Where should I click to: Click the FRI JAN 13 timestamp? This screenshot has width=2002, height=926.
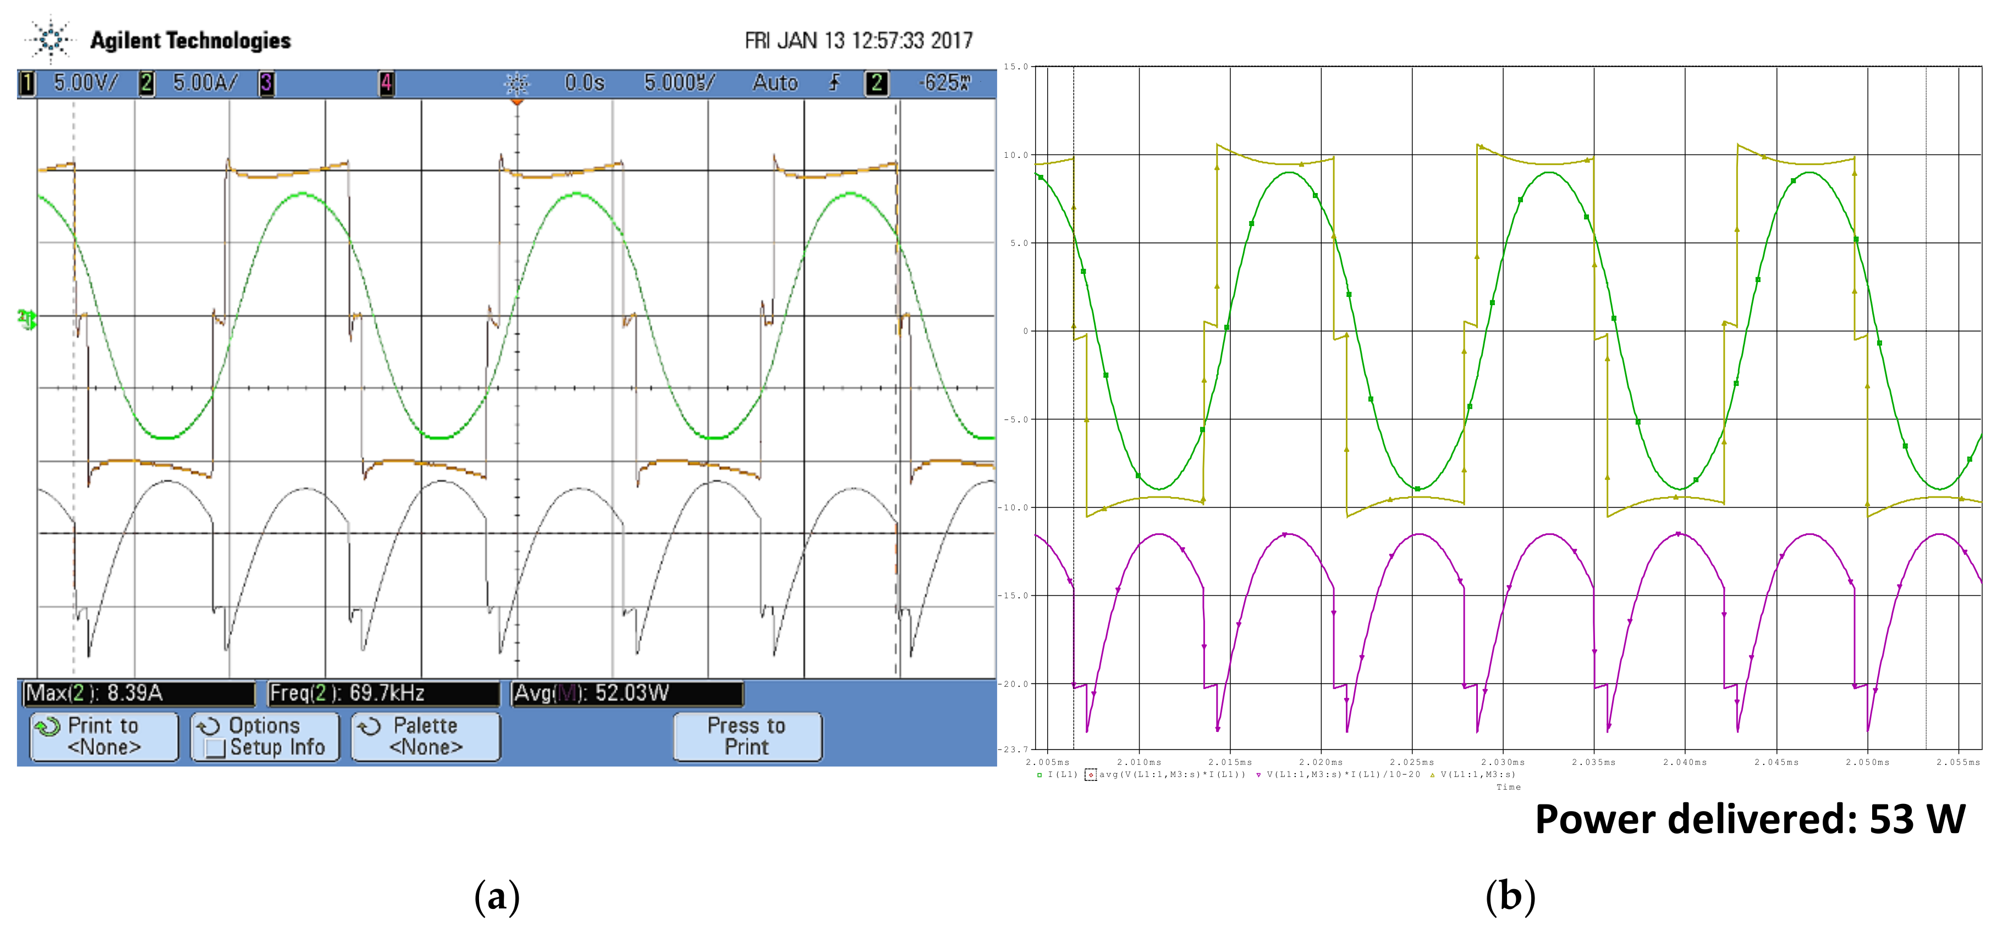pos(859,40)
